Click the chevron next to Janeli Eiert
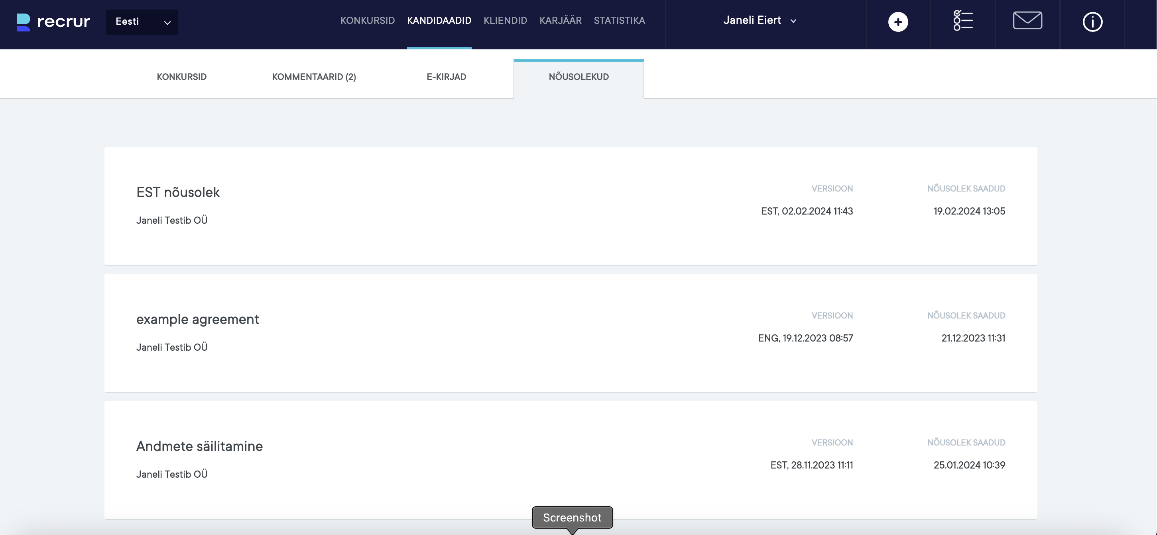 pos(793,21)
